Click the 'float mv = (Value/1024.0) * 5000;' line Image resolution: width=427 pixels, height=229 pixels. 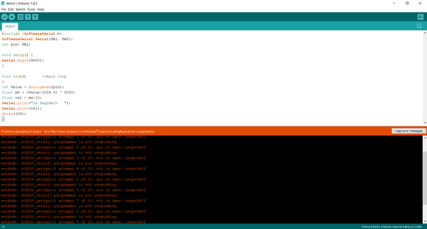tap(38, 92)
